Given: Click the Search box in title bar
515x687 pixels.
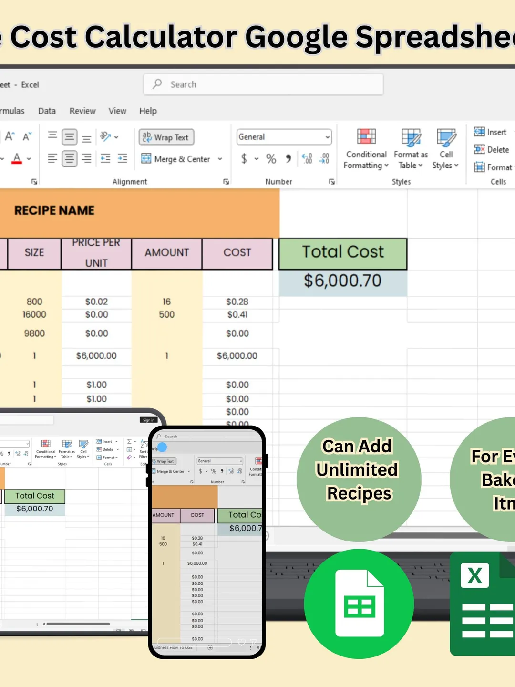Looking at the screenshot, I should click(263, 84).
